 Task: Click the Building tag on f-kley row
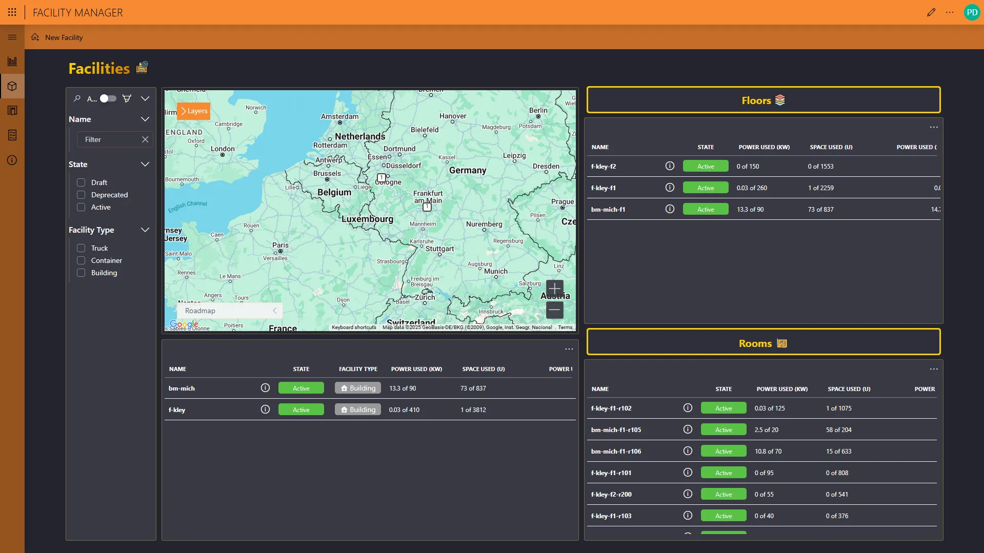click(358, 409)
